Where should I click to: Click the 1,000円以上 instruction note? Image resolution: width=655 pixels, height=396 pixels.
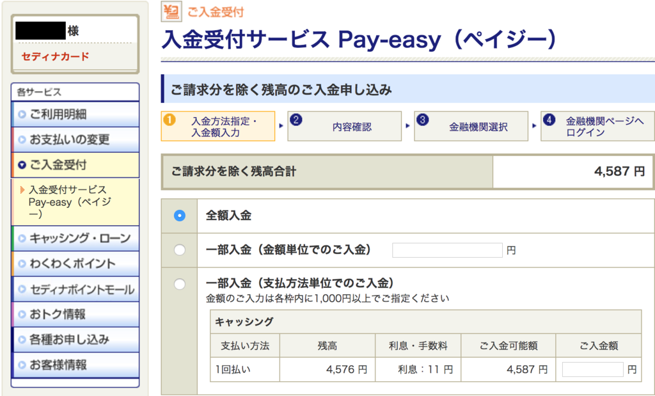coord(327,298)
